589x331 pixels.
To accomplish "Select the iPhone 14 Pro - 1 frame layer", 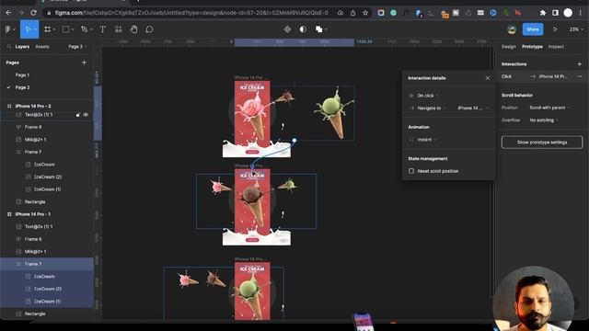I will point(33,214).
